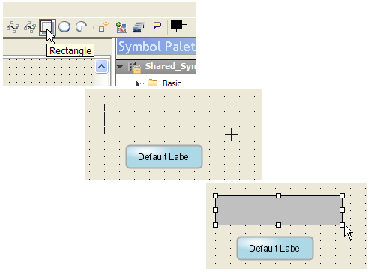Click the Symbol Palette panel header

pyautogui.click(x=156, y=47)
